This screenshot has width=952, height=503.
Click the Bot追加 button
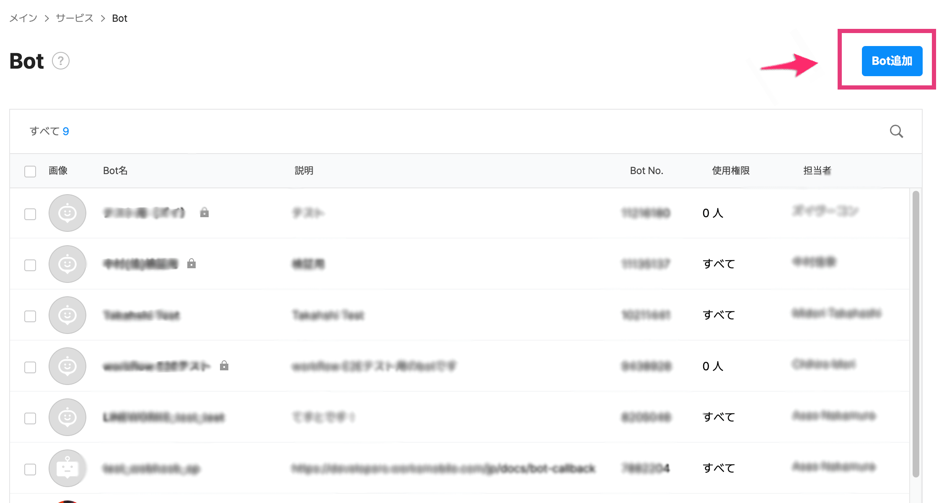(x=892, y=61)
